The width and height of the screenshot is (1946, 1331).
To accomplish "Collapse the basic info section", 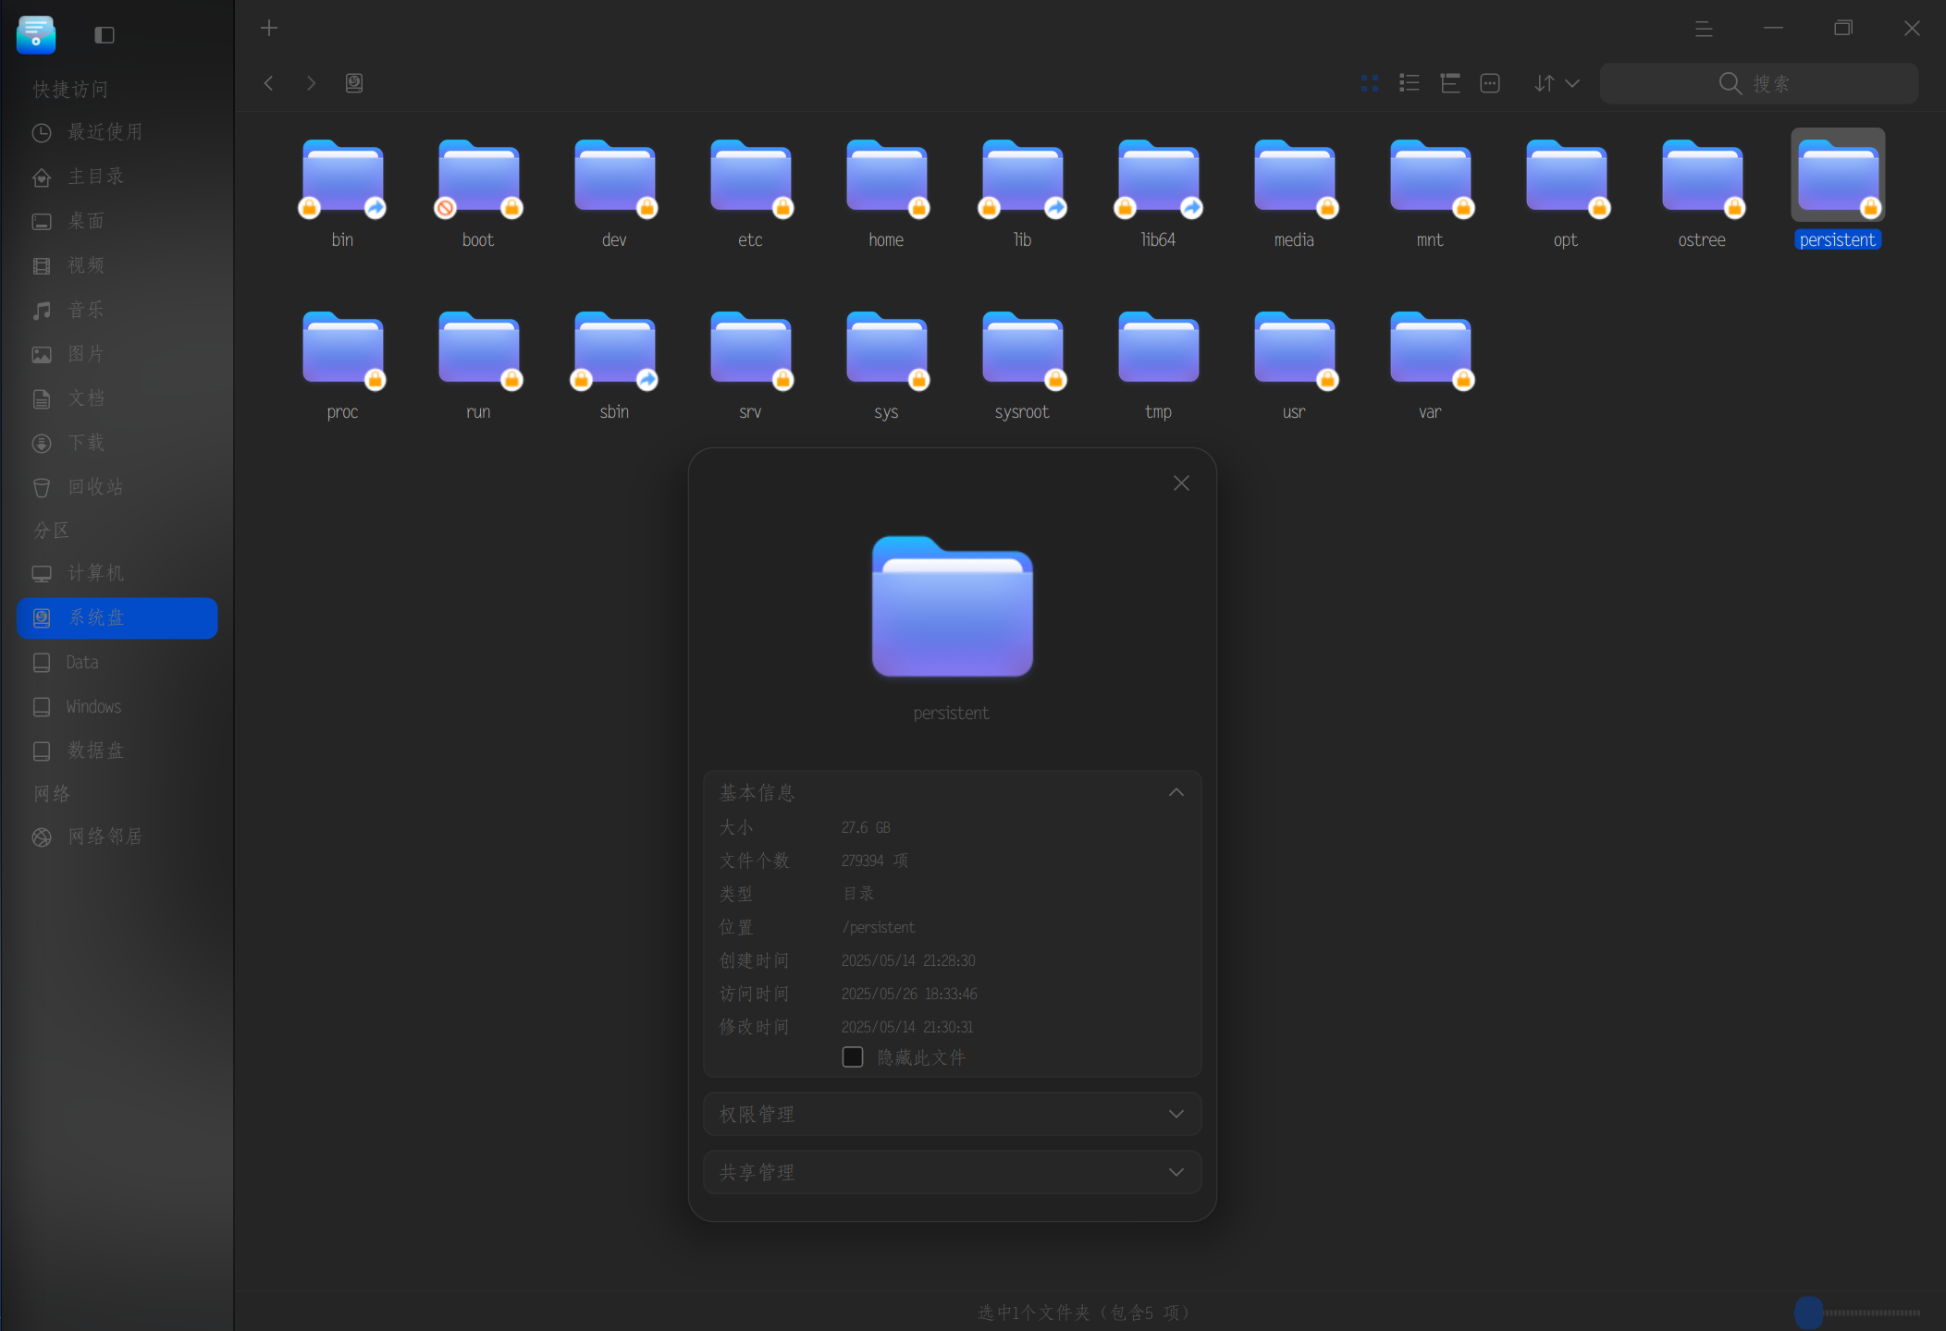I will [x=1176, y=792].
